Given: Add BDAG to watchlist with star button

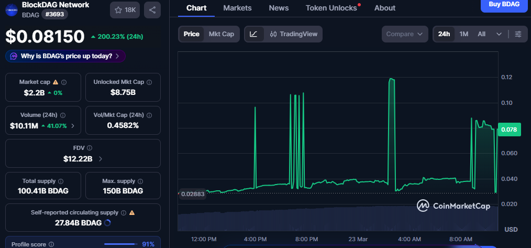Looking at the screenshot, I should coord(125,10).
